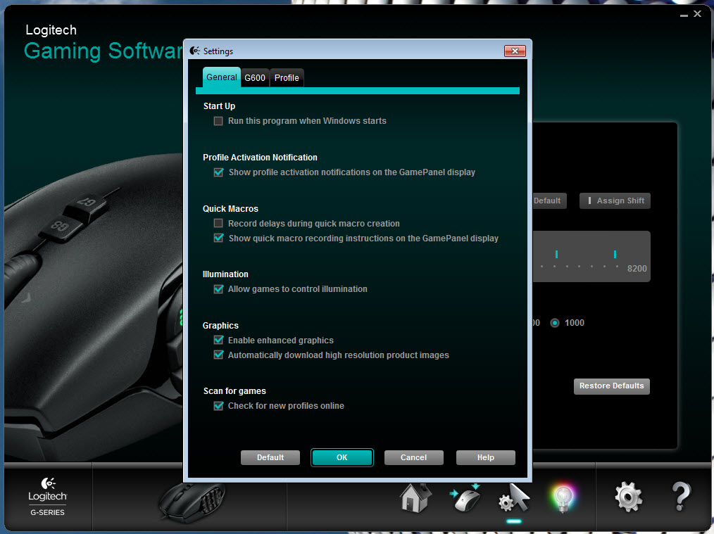
Task: Switch to the Profile tab
Action: click(287, 78)
